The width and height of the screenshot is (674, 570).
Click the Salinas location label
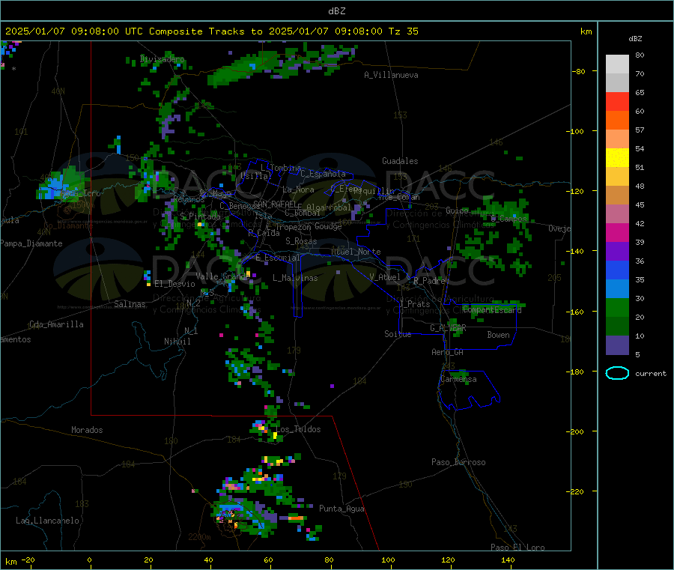tap(130, 304)
